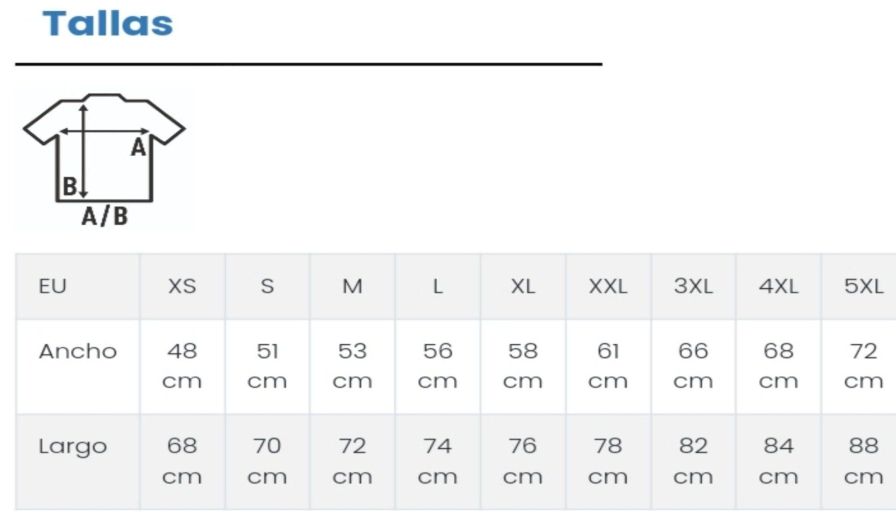Select the XS size column header
The height and width of the screenshot is (522, 896).
(182, 286)
